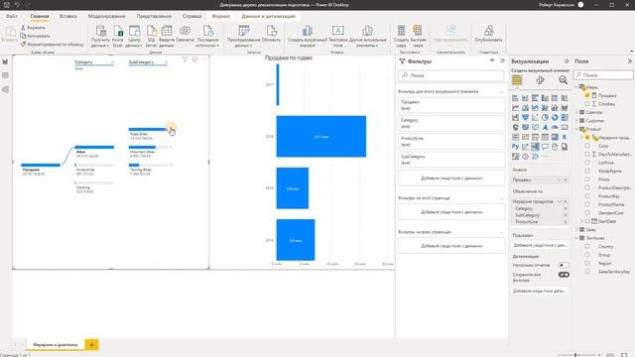This screenshot has width=635, height=357.
Task: Click Форматирование по образцу
Action: [53, 44]
